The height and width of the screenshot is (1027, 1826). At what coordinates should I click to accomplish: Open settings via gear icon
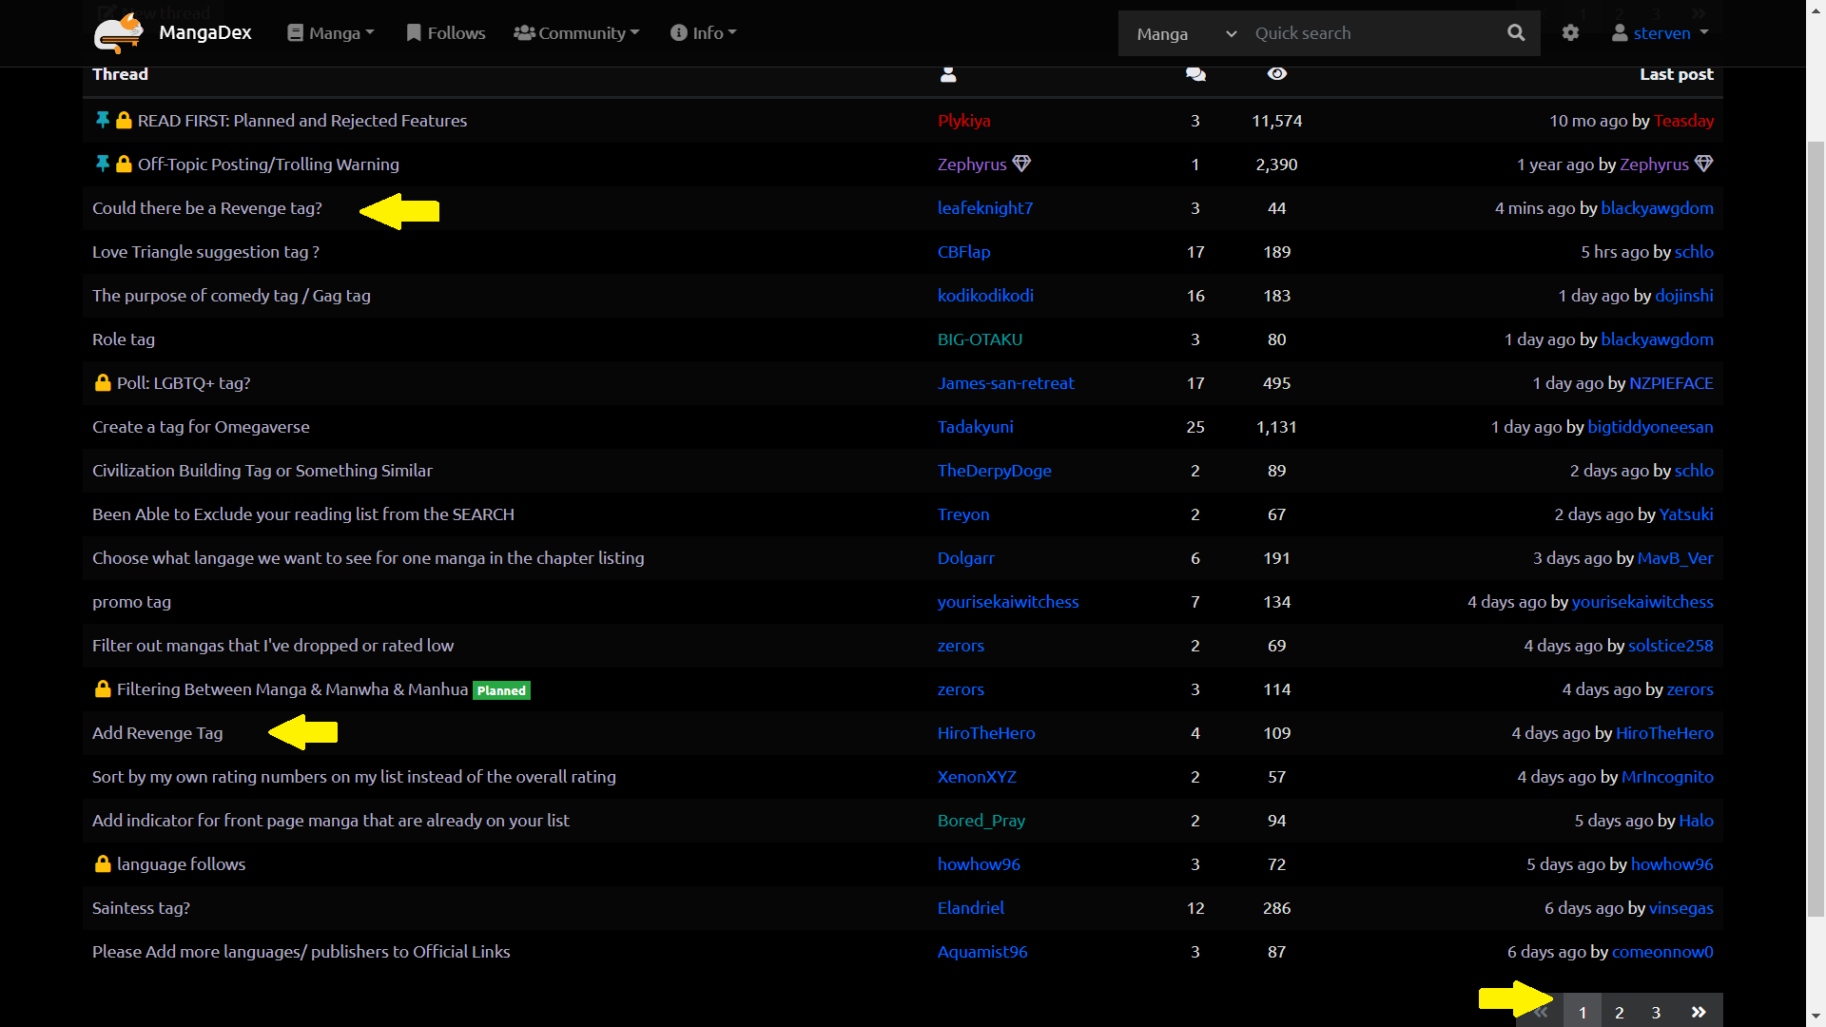(x=1570, y=33)
